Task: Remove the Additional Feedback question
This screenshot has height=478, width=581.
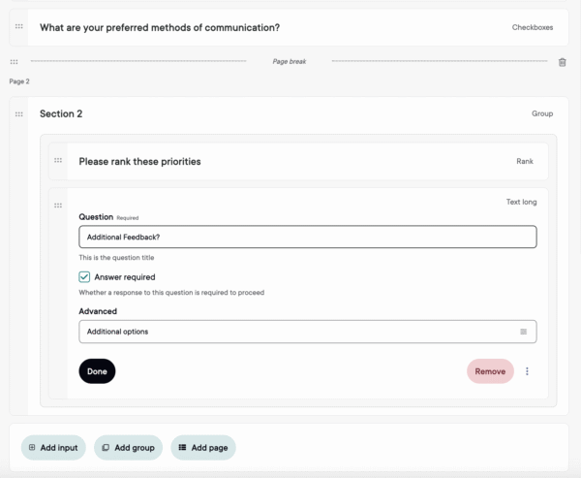Action: point(490,371)
